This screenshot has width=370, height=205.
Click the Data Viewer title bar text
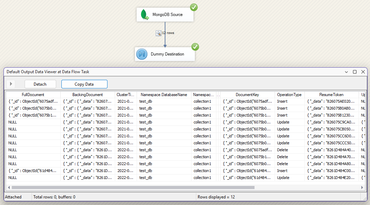48,72
